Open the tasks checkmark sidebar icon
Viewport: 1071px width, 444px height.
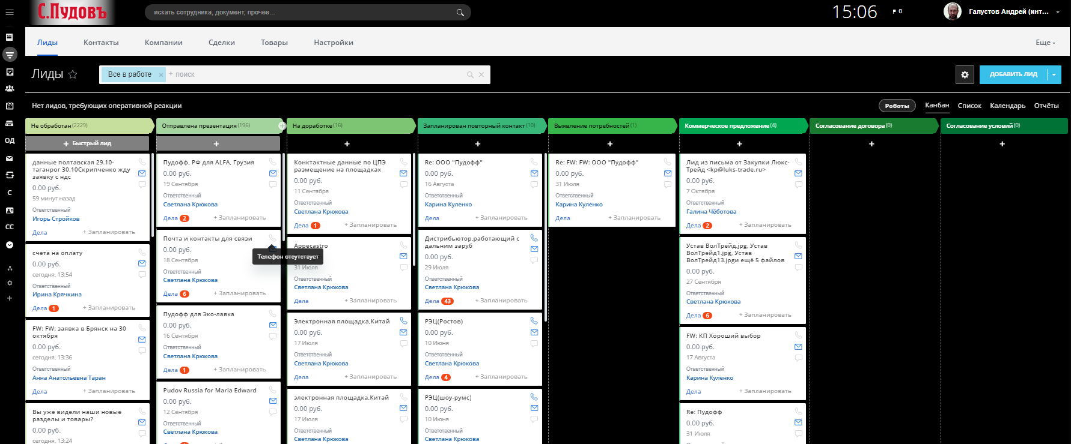click(x=10, y=72)
